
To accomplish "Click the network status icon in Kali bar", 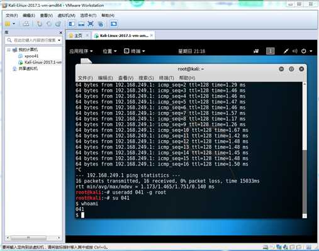I will 286,51.
